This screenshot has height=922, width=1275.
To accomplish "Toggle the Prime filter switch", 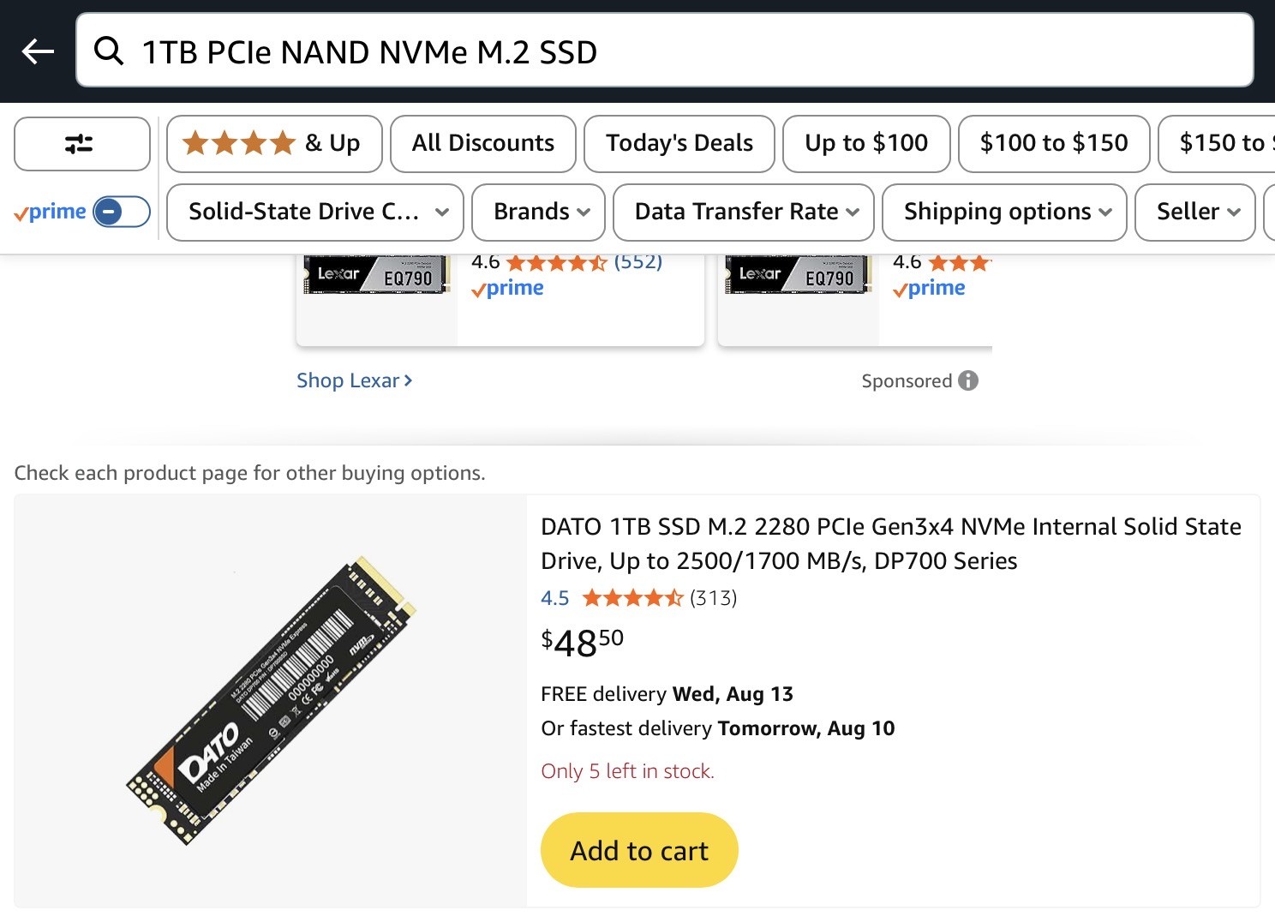I will (x=121, y=212).
